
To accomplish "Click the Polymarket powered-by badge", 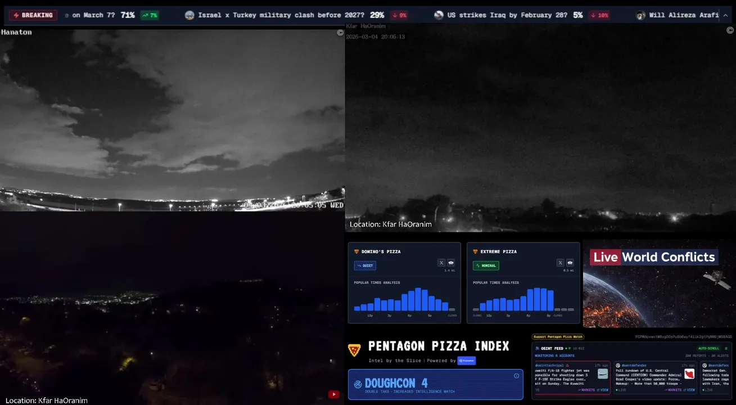I will (x=467, y=361).
